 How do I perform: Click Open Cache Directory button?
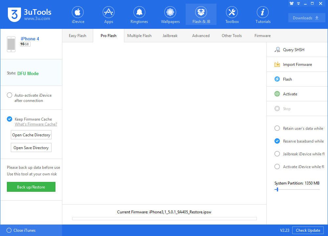pyautogui.click(x=31, y=135)
